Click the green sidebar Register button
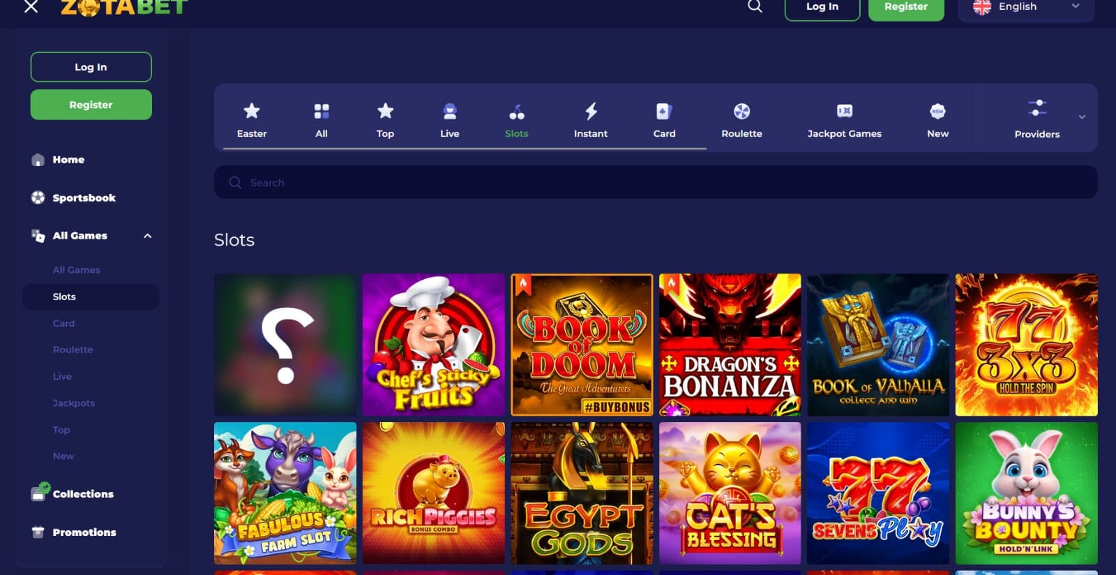 (91, 105)
